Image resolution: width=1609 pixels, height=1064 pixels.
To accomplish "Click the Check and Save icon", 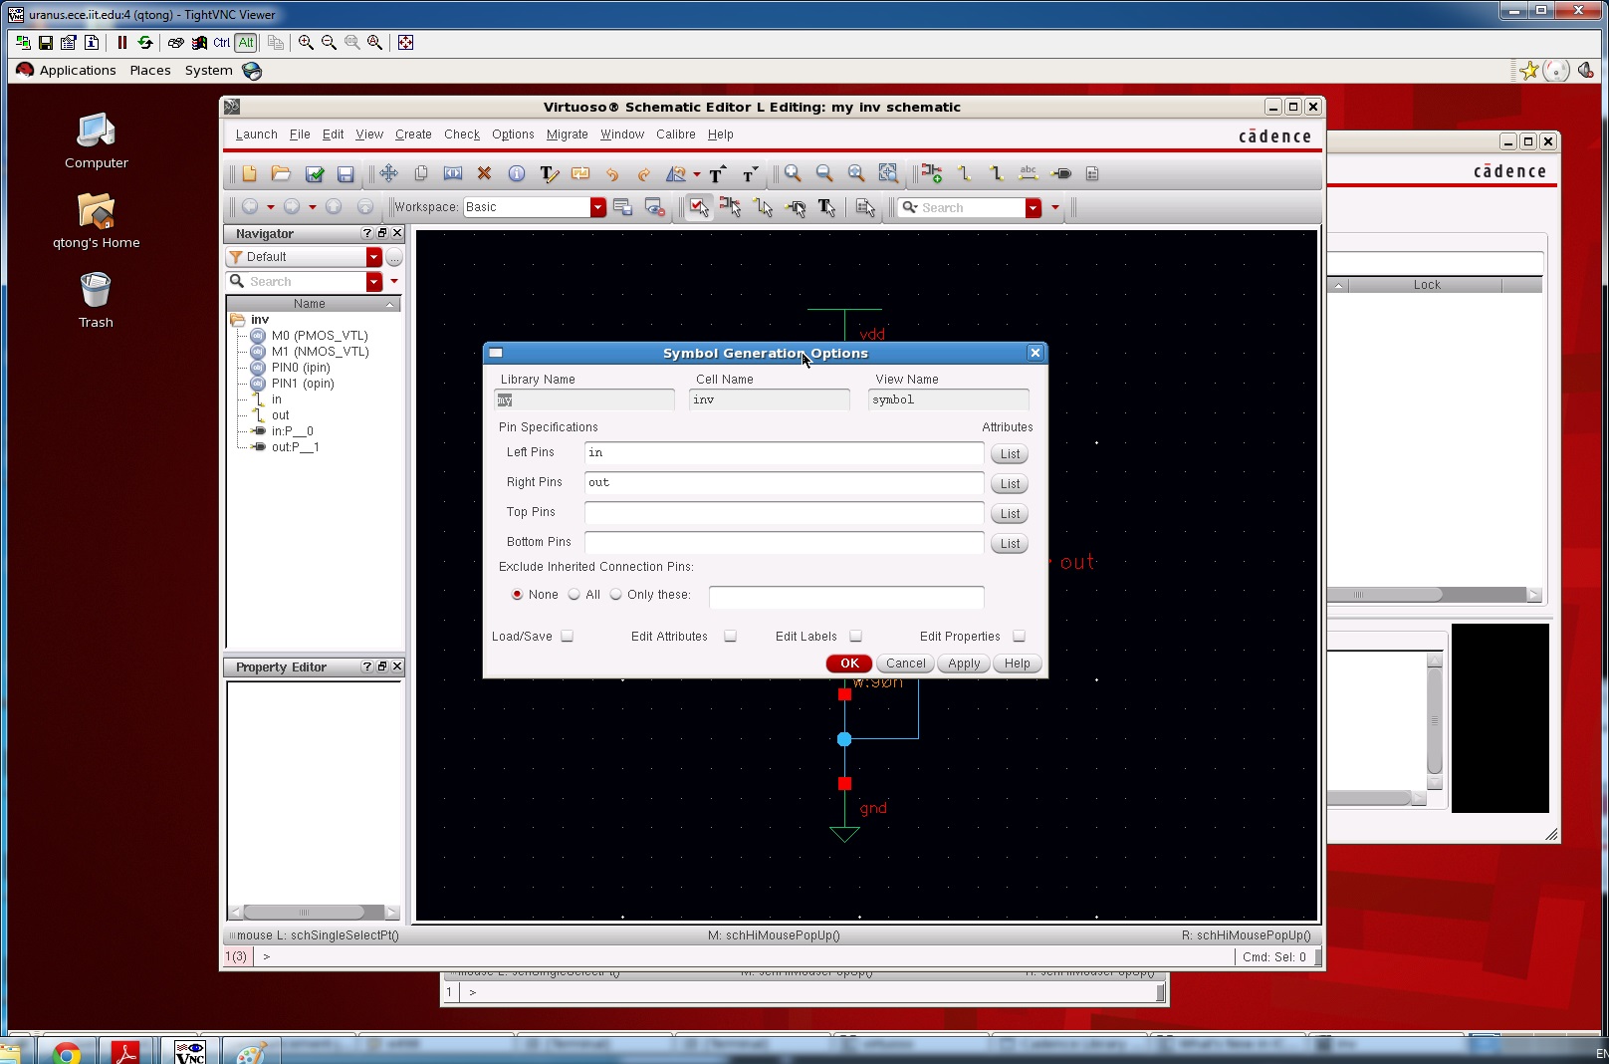I will (314, 173).
